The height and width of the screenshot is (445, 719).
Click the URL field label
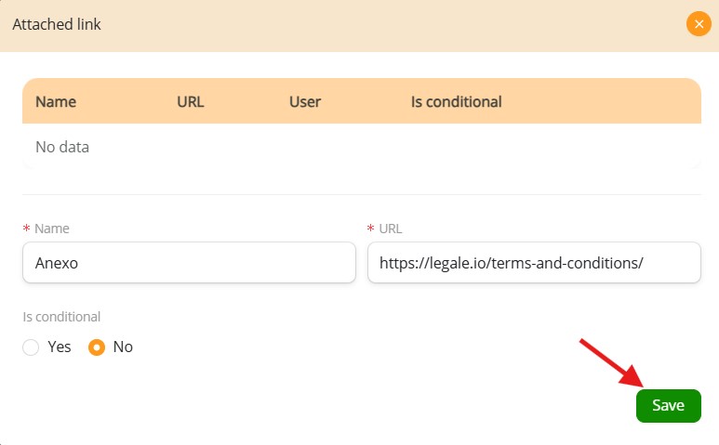point(391,229)
